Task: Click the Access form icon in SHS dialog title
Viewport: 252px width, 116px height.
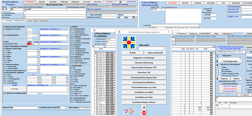Action: click(x=119, y=32)
